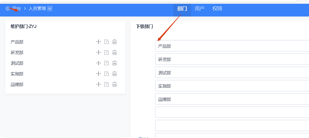Focus the 产品部 sub-department input field
This screenshot has width=309, height=138.
tap(232, 46)
